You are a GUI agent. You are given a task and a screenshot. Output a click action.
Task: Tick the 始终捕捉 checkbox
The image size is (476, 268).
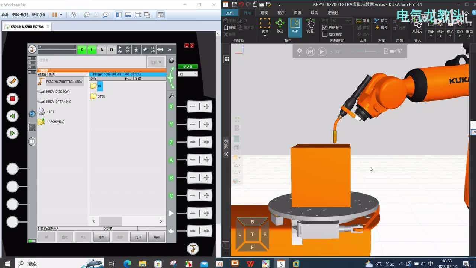(325, 34)
